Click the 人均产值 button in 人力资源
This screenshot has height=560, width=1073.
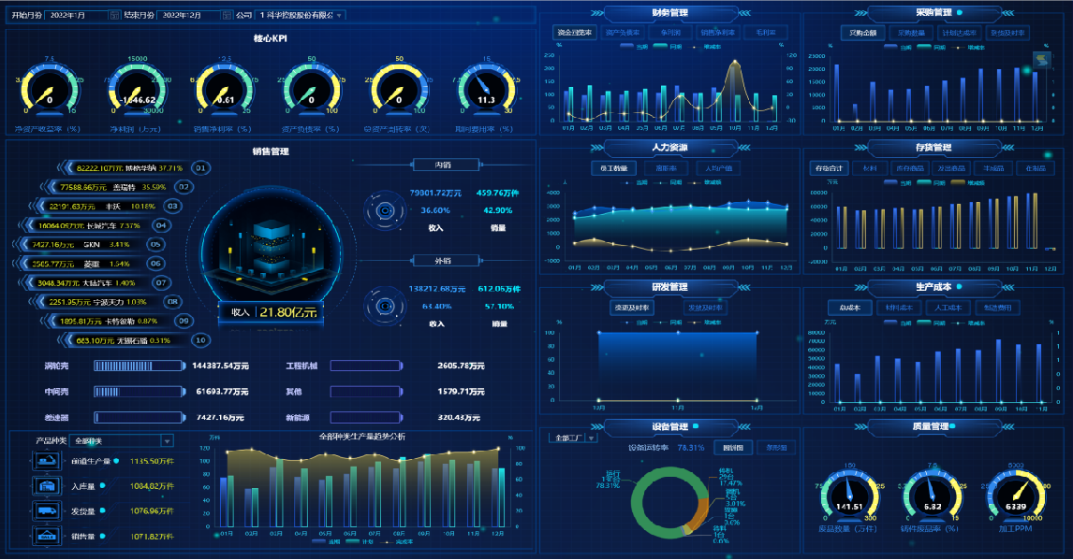[x=717, y=168]
